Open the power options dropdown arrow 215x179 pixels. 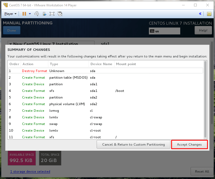pyautogui.click(x=30, y=14)
